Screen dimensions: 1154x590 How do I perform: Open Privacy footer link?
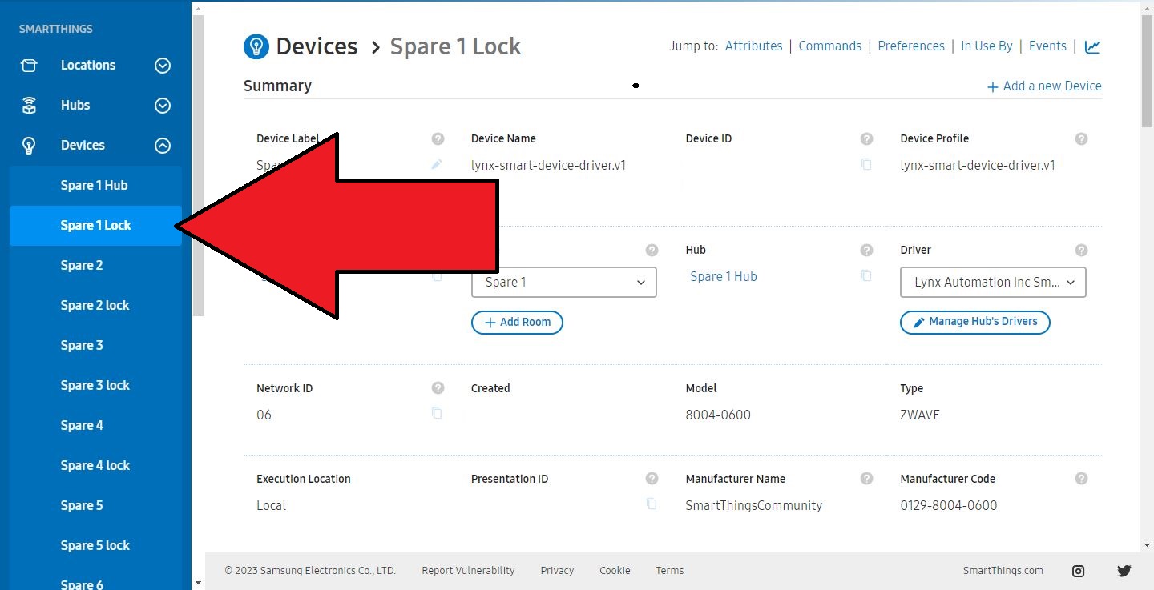[x=557, y=571]
